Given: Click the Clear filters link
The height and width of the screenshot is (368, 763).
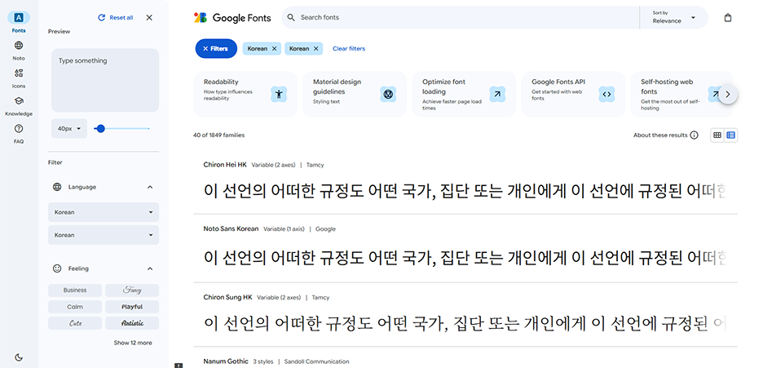Looking at the screenshot, I should [349, 49].
